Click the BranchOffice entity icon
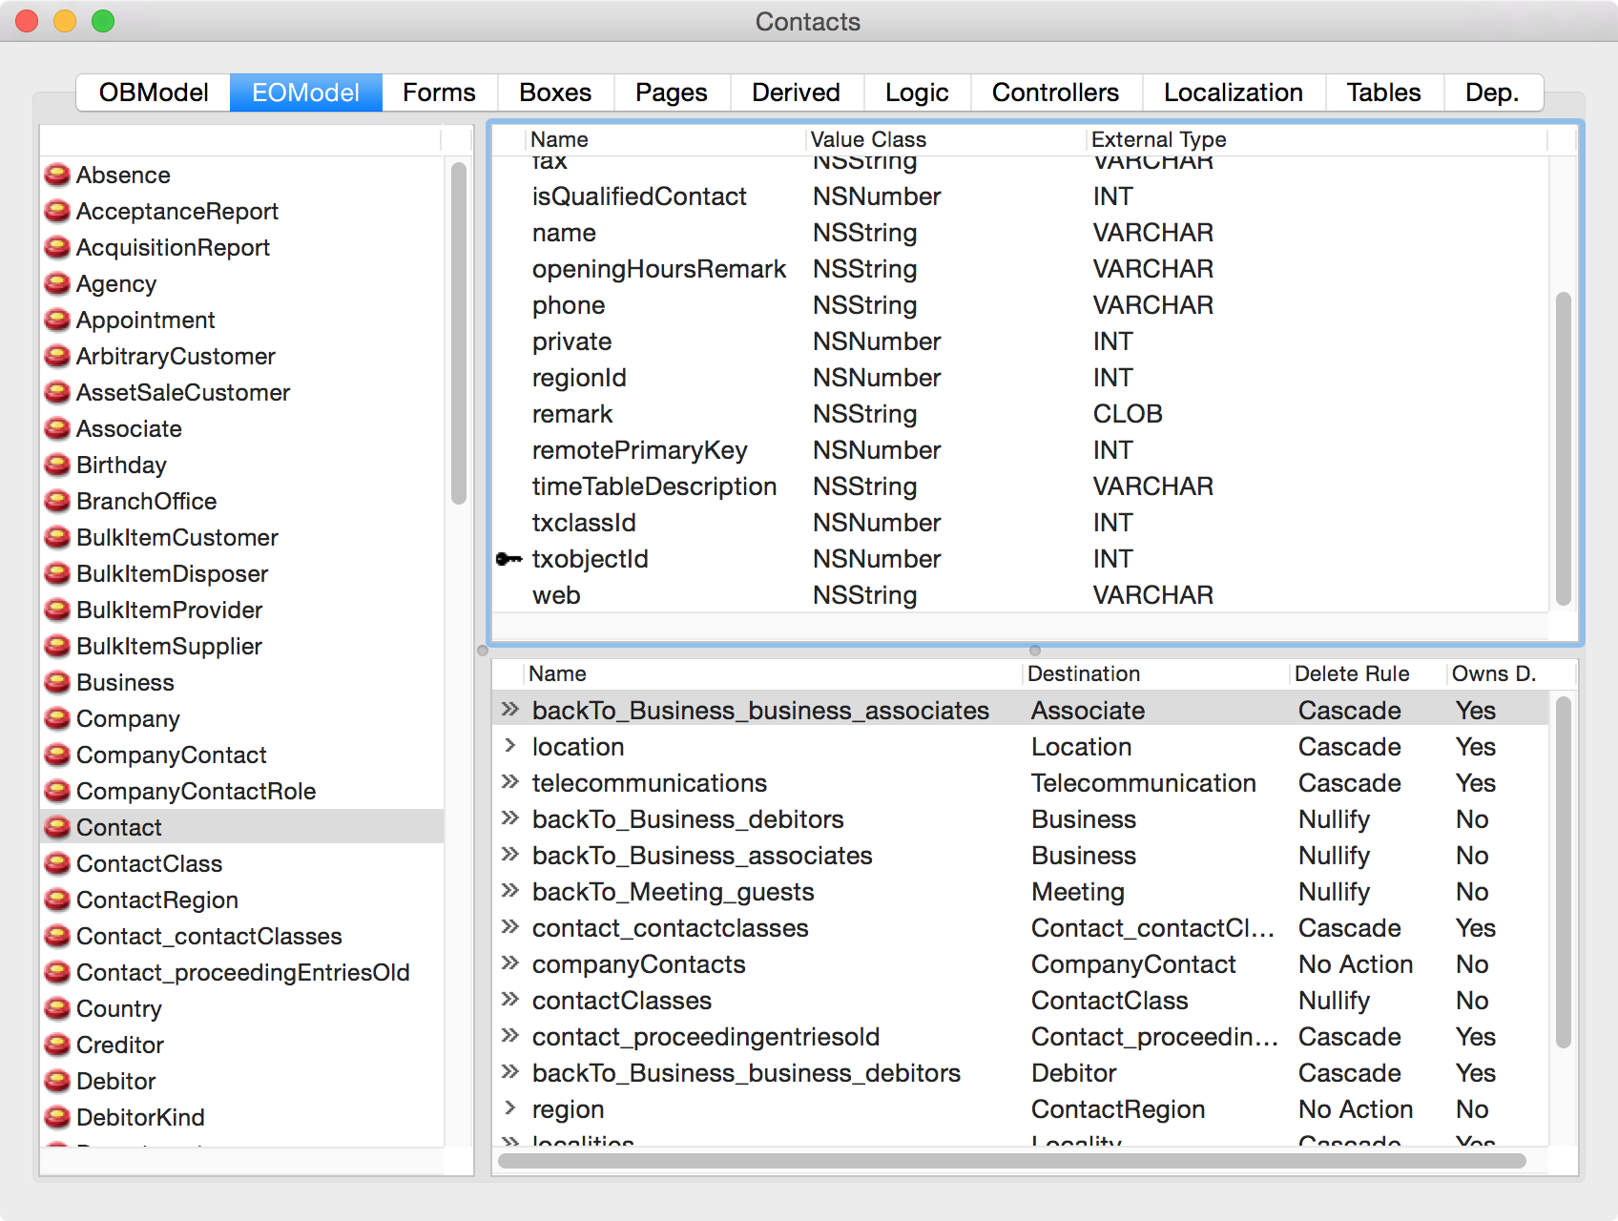The width and height of the screenshot is (1618, 1221). (x=58, y=501)
